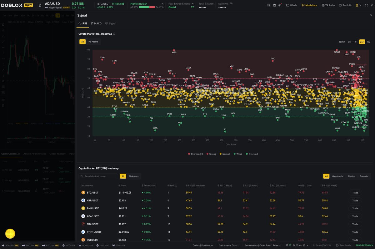Click the BNB/USDT coin icon in table
The image size is (375, 249).
tap(83, 208)
